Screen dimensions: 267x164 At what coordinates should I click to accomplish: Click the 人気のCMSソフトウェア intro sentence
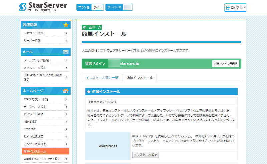136,51
